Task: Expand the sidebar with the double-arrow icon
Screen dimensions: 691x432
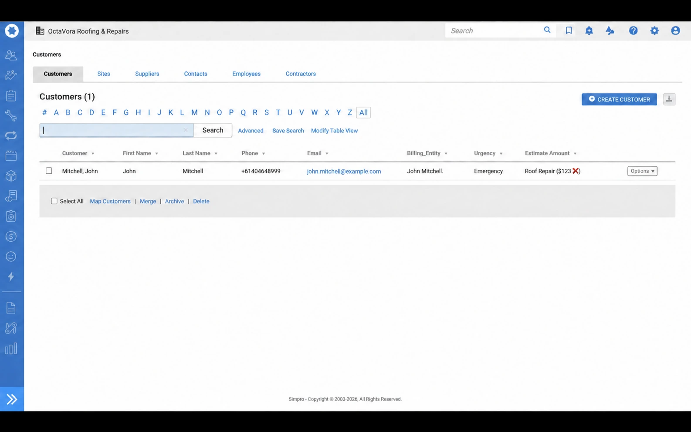Action: pyautogui.click(x=12, y=399)
